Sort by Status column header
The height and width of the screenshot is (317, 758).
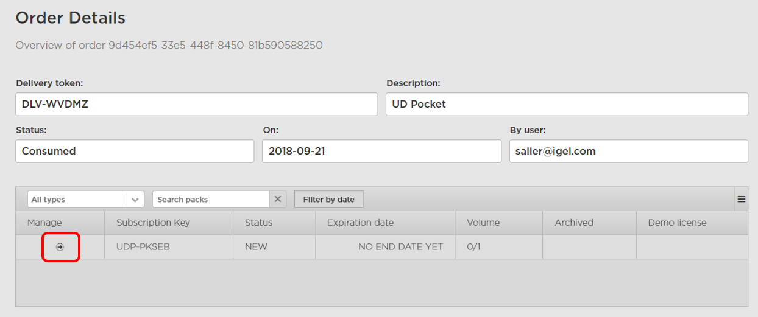[x=258, y=223]
